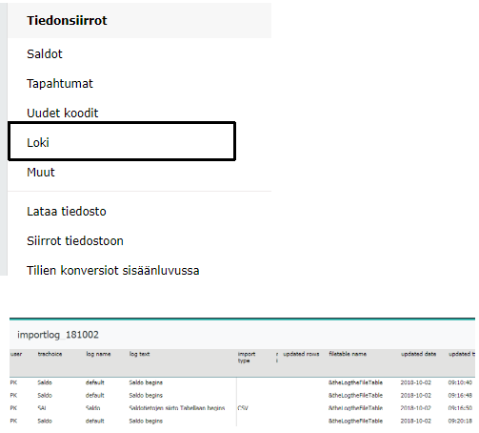Open the Saldot menu item
This screenshot has width=479, height=433.
(x=45, y=54)
